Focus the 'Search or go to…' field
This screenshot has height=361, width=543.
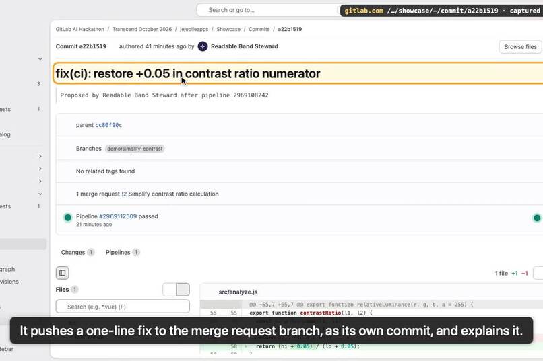[x=268, y=10]
